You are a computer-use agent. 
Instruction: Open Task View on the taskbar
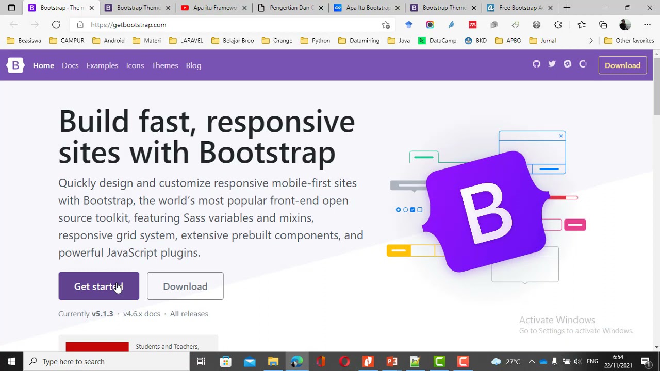point(201,361)
